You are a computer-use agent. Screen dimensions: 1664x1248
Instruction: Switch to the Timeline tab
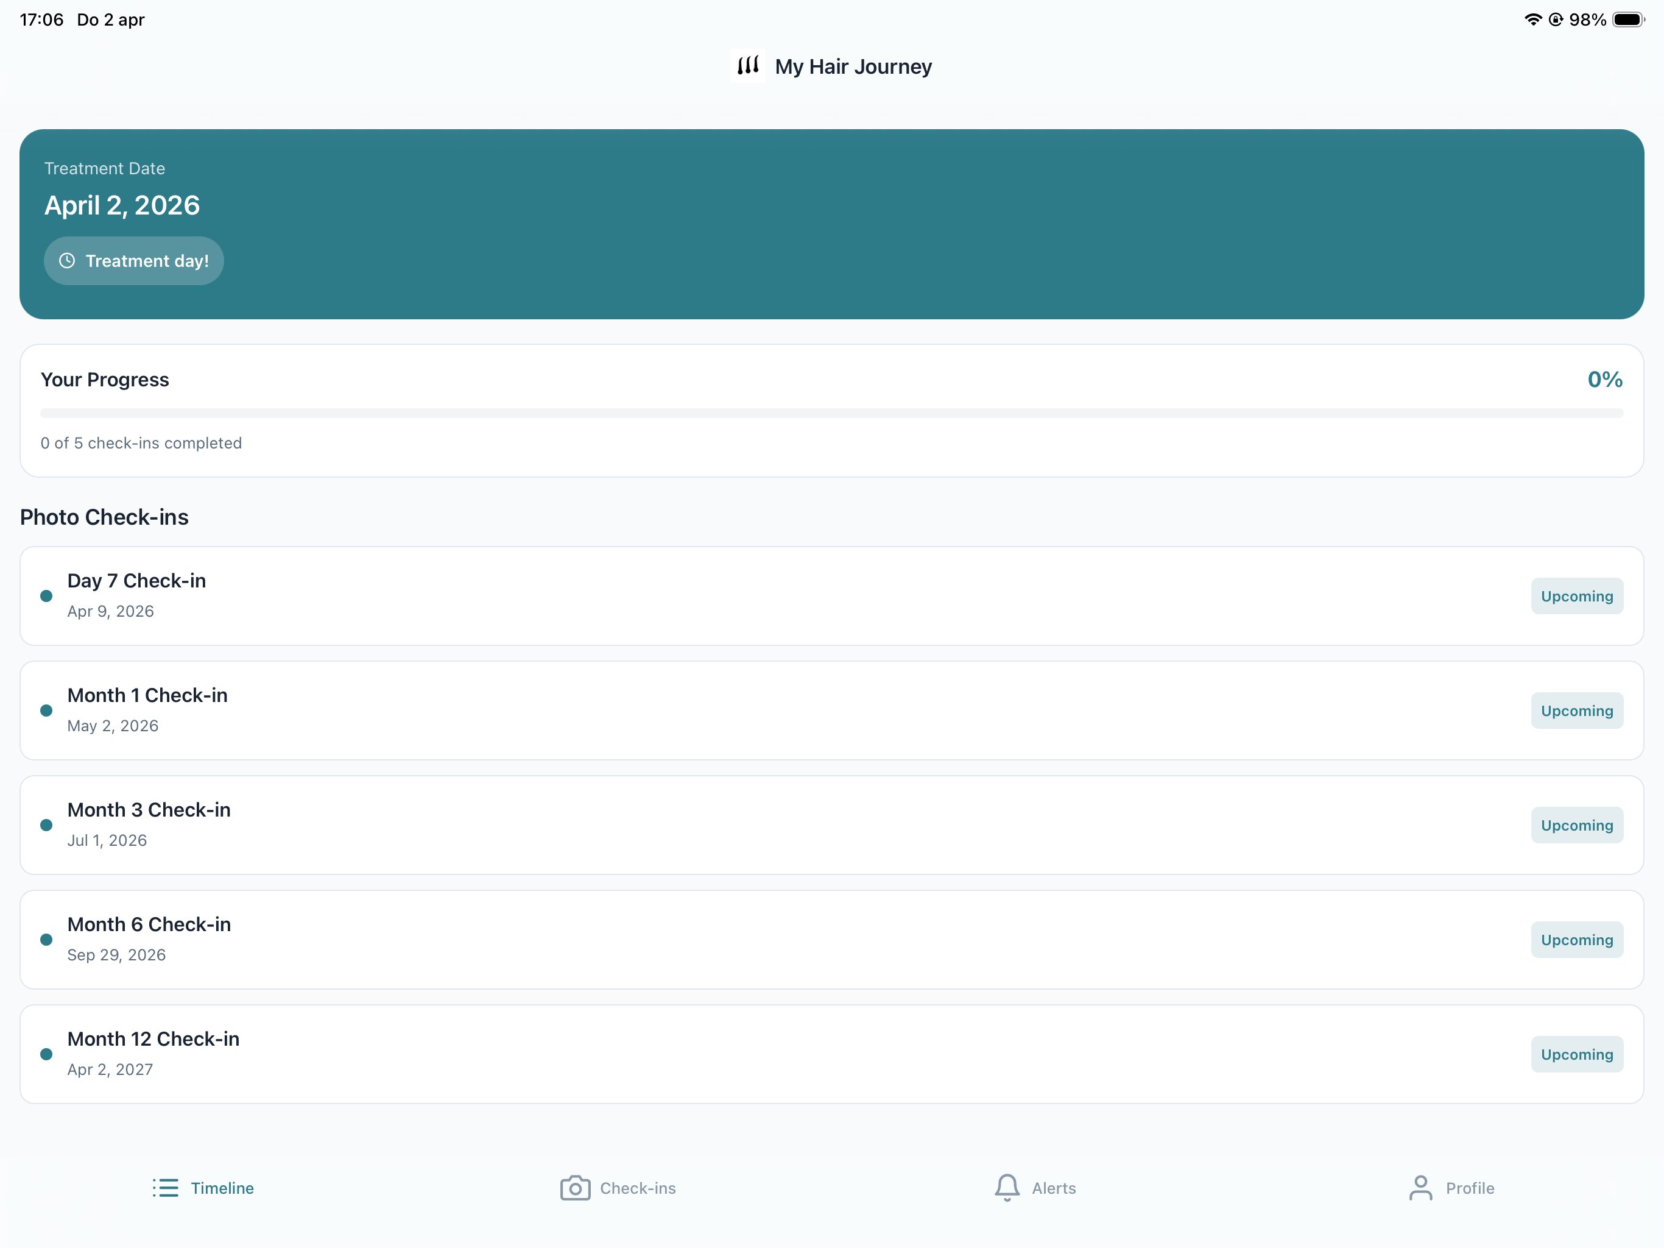tap(203, 1188)
